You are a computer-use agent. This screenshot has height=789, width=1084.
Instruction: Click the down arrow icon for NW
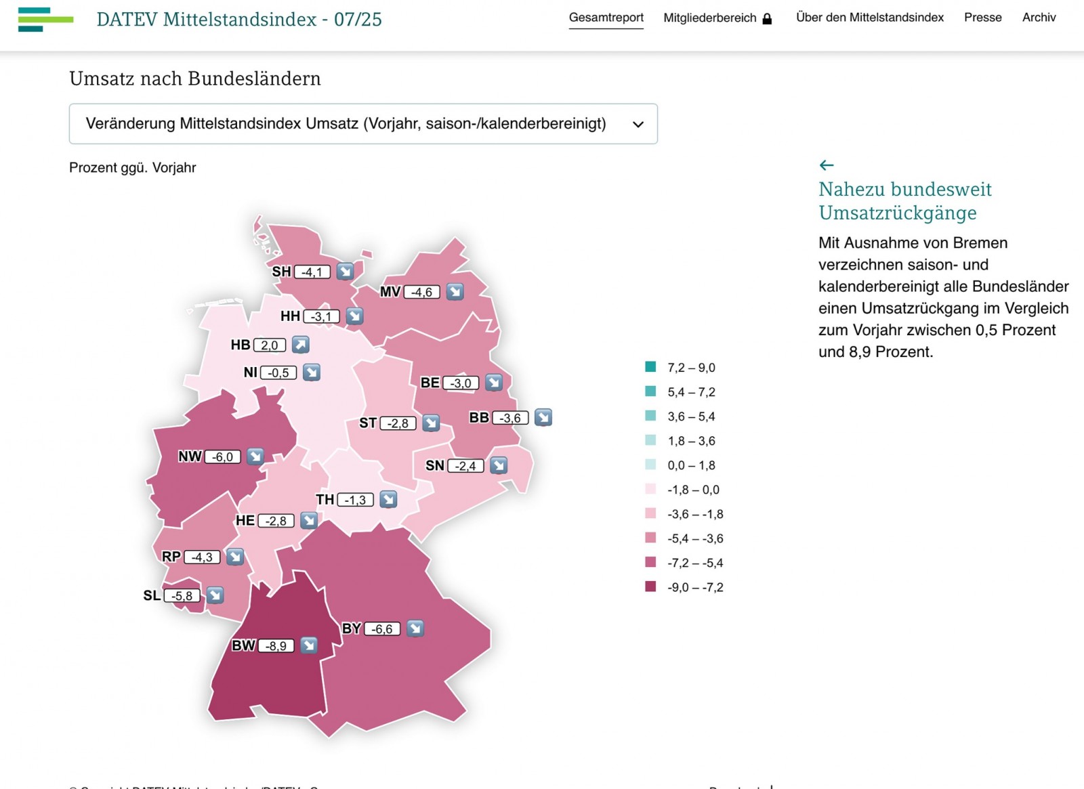[255, 456]
